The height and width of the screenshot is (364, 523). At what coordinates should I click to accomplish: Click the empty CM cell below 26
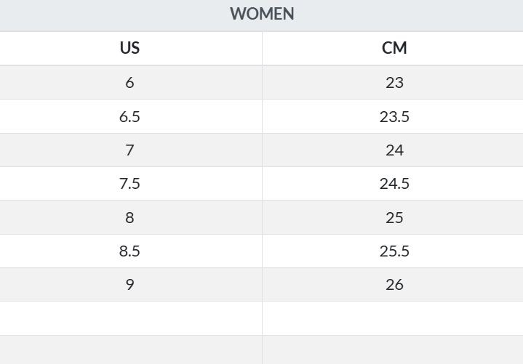click(x=393, y=318)
